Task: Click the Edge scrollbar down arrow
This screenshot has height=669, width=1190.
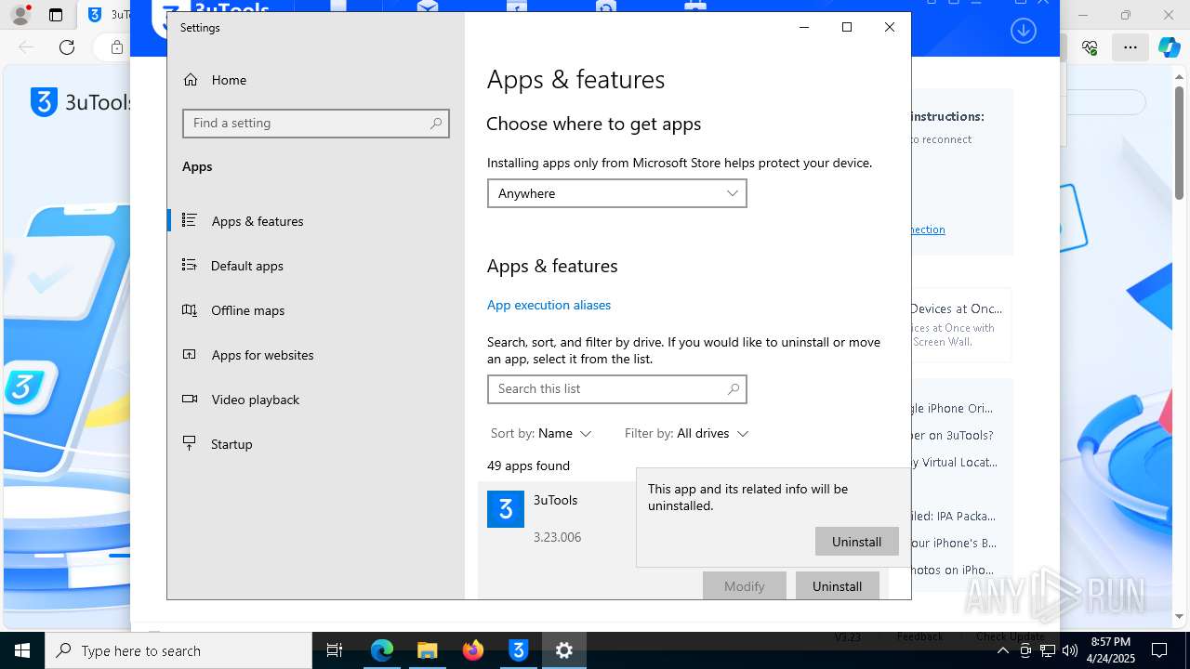Action: [x=1180, y=615]
